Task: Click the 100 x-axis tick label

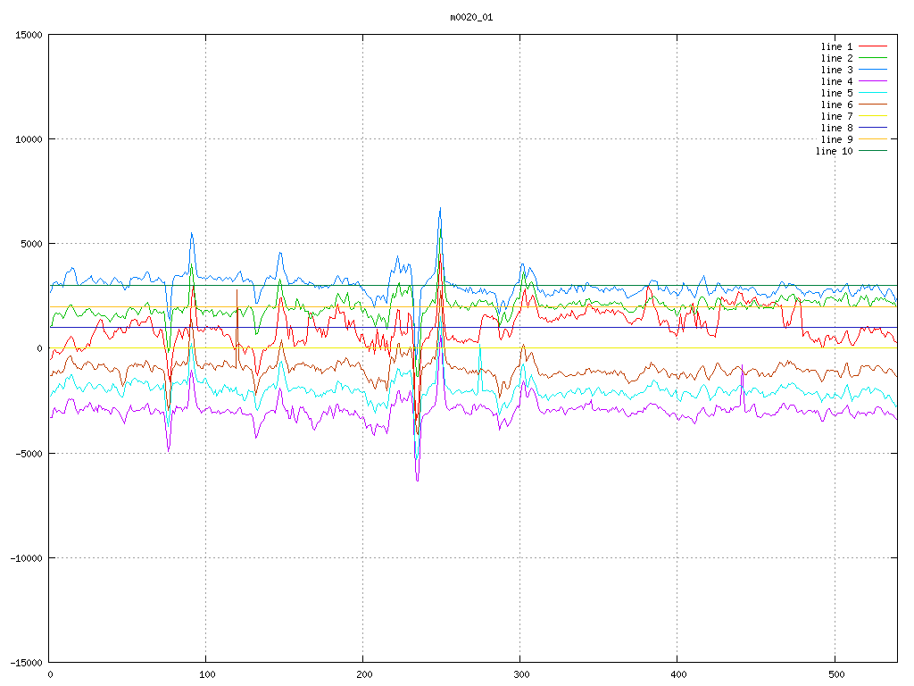Action: click(x=206, y=675)
